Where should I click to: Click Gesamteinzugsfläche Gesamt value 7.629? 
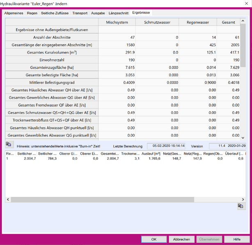tap(228, 67)
